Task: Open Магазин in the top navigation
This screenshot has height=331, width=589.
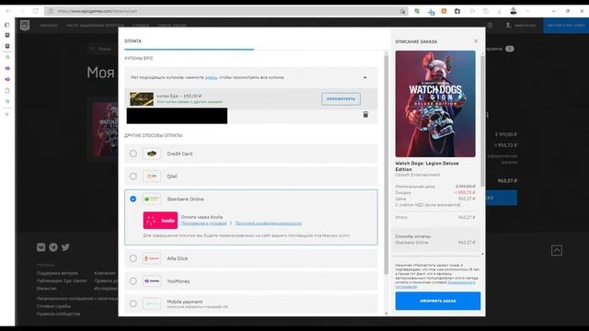Action: [x=49, y=25]
